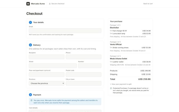Click the lock icon beside Secure checkout
This screenshot has height=112, width=179.
click(50, 4)
